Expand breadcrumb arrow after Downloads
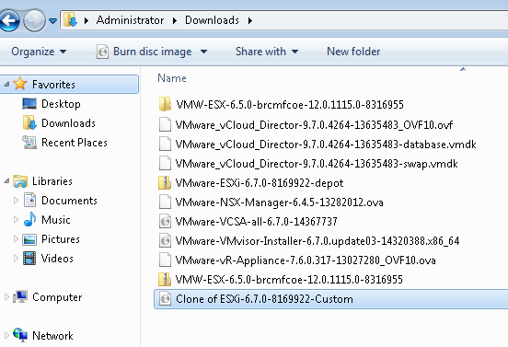The height and width of the screenshot is (347, 508). tap(250, 21)
